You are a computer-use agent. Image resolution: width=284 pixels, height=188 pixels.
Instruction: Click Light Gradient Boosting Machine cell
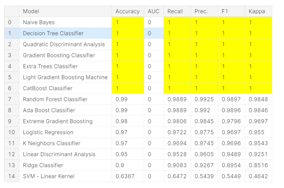pyautogui.click(x=65, y=77)
